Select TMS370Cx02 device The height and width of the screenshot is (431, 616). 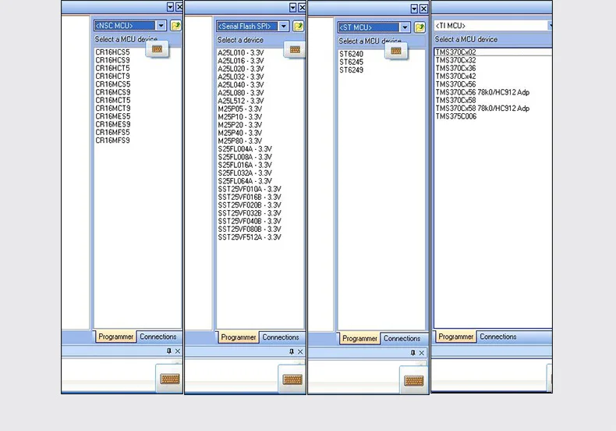455,52
